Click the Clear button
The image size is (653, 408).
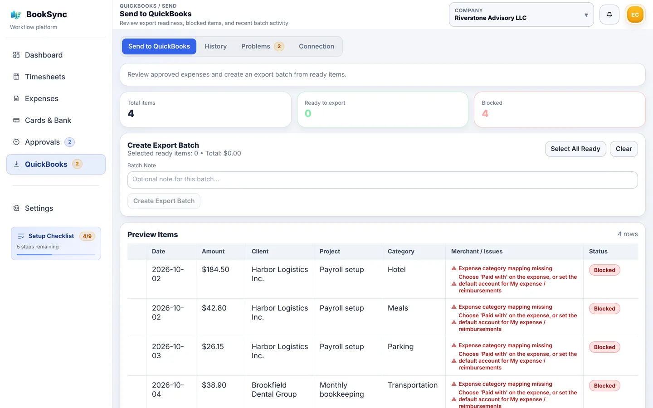pyautogui.click(x=624, y=149)
